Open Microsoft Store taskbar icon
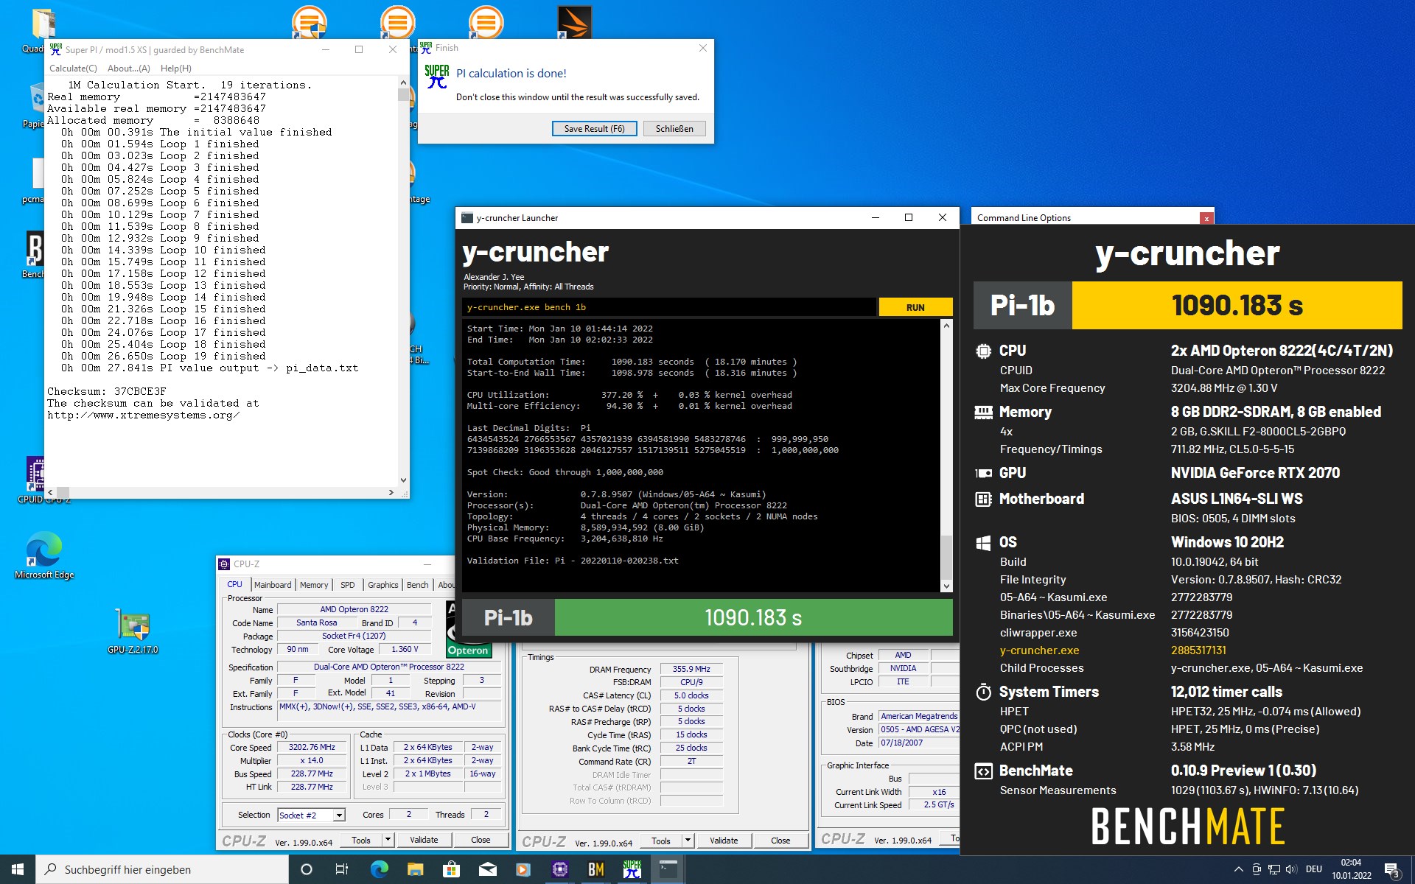 [x=451, y=869]
